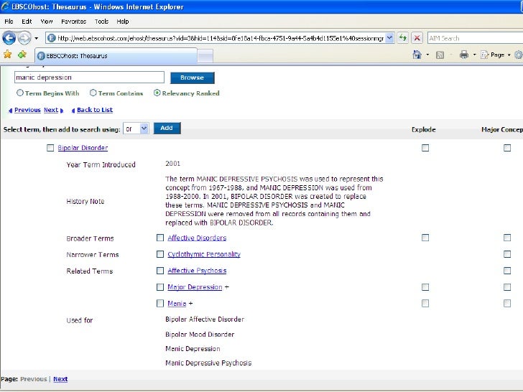The height and width of the screenshot is (392, 523).
Task: Click the Add button
Action: 167,128
